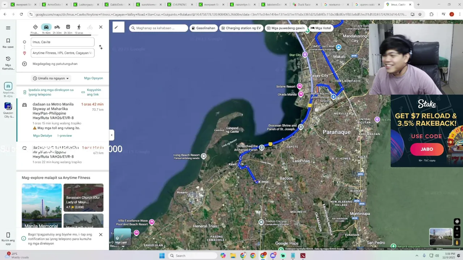Select transit mode 2h 33m tab
463x260 pixels.
coord(68,29)
